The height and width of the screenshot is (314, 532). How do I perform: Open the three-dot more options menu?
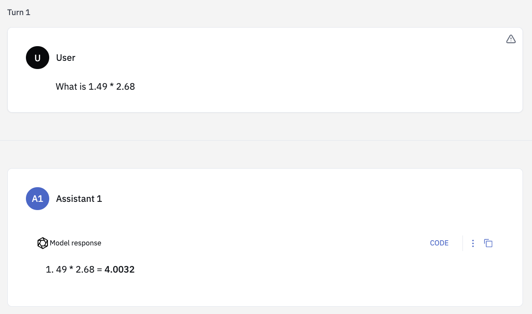pyautogui.click(x=473, y=243)
